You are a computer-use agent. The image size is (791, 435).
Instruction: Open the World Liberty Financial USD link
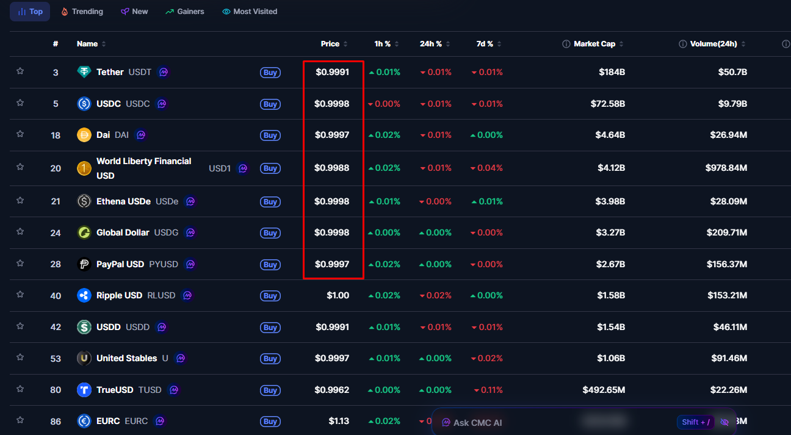[x=143, y=168]
